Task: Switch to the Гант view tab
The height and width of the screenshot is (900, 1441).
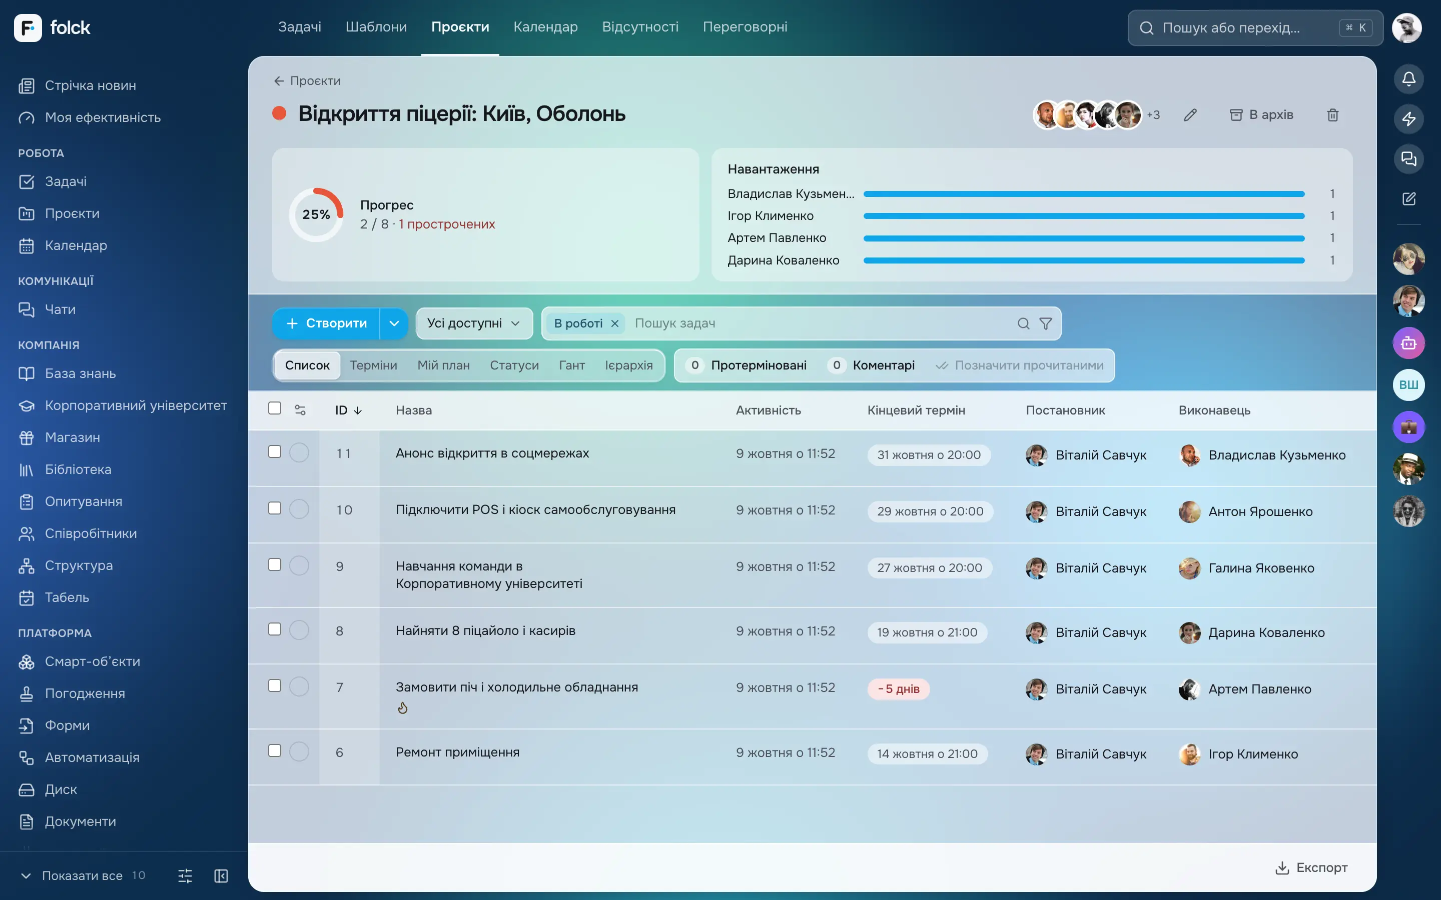Action: tap(571, 365)
